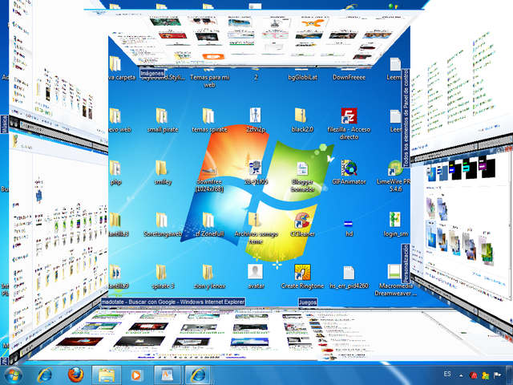
Task: Select the smiley folder icon
Action: (x=163, y=172)
